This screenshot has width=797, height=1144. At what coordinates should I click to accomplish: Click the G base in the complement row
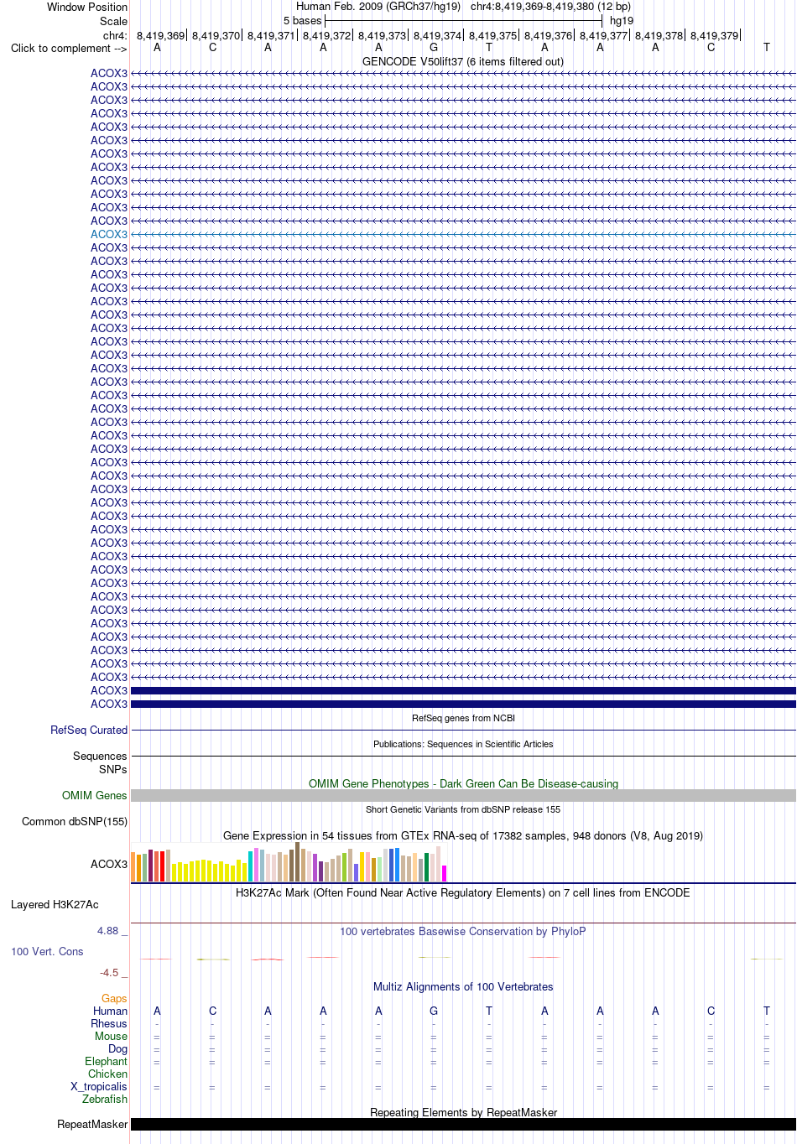[x=434, y=48]
